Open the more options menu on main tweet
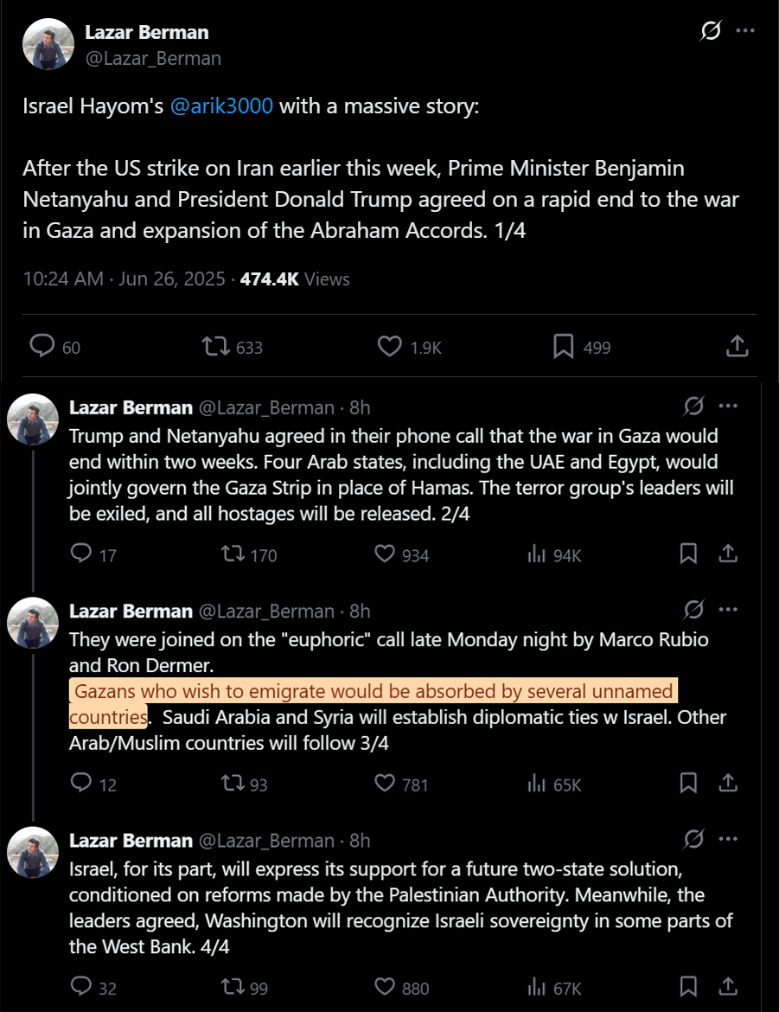The image size is (779, 1012). [x=744, y=30]
